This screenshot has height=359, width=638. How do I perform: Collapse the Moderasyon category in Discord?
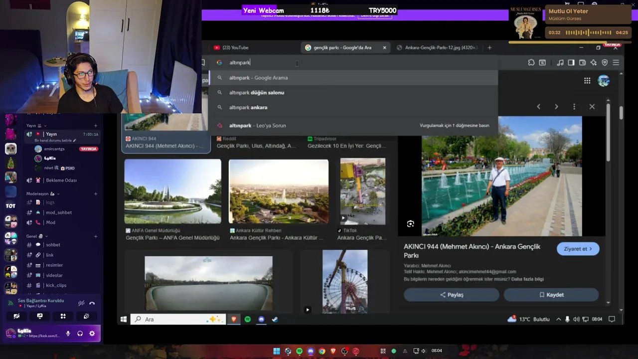(43, 193)
